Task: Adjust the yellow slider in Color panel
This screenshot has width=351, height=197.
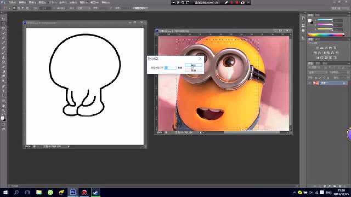Action: [325, 29]
